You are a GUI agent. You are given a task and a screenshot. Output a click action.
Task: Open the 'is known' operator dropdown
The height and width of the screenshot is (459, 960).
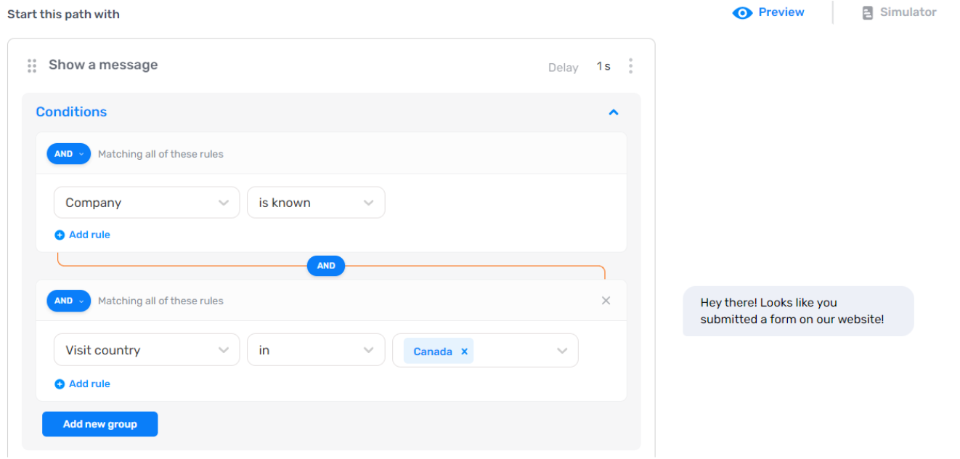[x=316, y=202]
